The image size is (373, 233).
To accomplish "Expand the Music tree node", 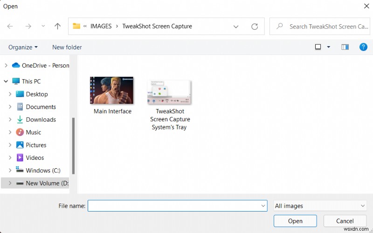I will pyautogui.click(x=10, y=132).
